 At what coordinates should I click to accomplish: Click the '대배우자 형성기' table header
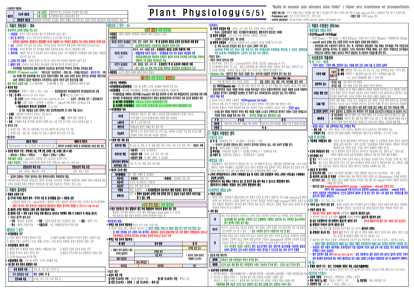(81, 141)
